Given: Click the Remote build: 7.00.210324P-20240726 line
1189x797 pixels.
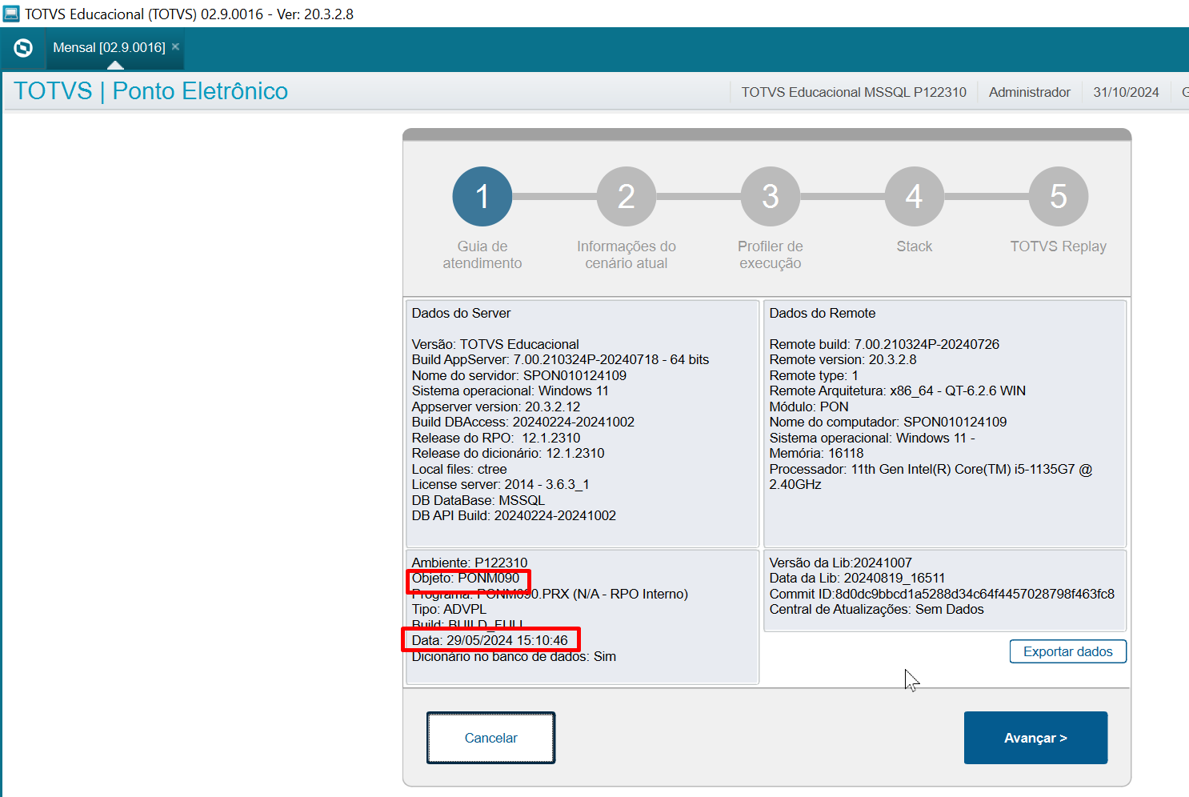Looking at the screenshot, I should 884,344.
